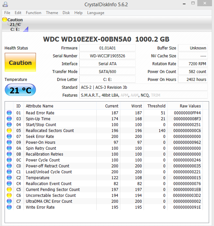Click the Power On Count 582 count field
214x226 pixels.
coord(193,71)
